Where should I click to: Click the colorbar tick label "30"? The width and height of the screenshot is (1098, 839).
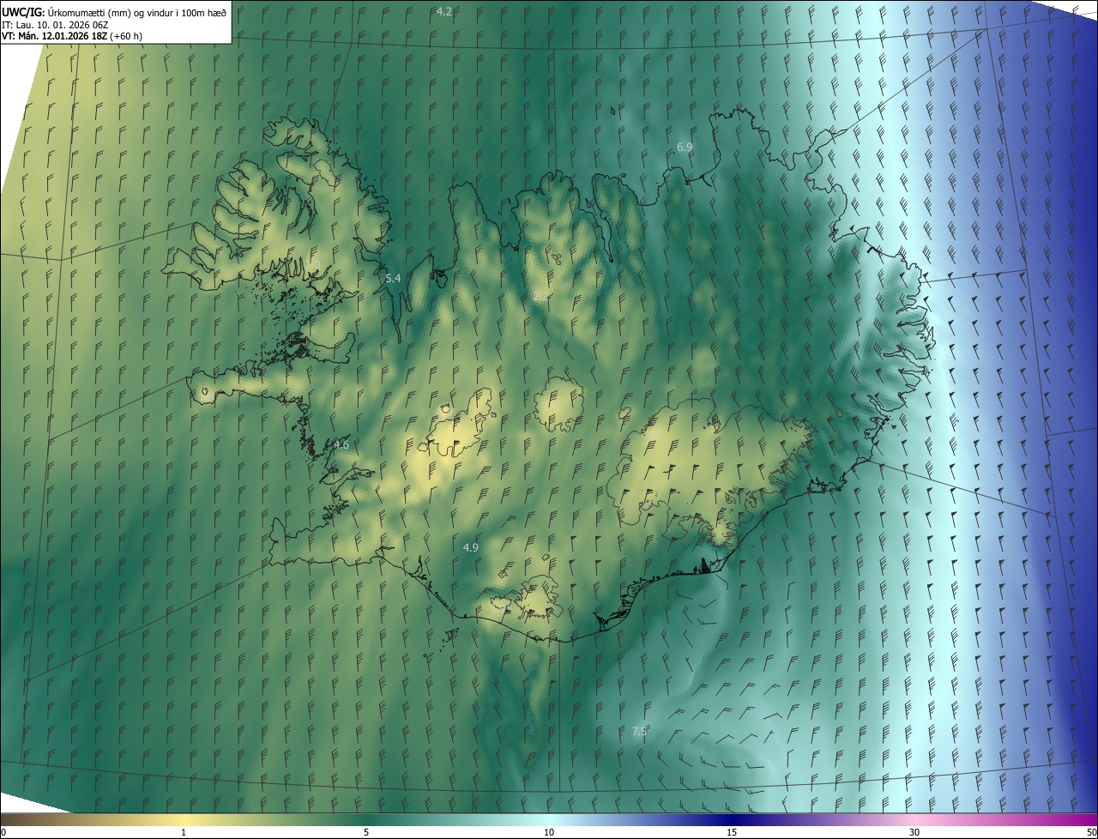[914, 833]
